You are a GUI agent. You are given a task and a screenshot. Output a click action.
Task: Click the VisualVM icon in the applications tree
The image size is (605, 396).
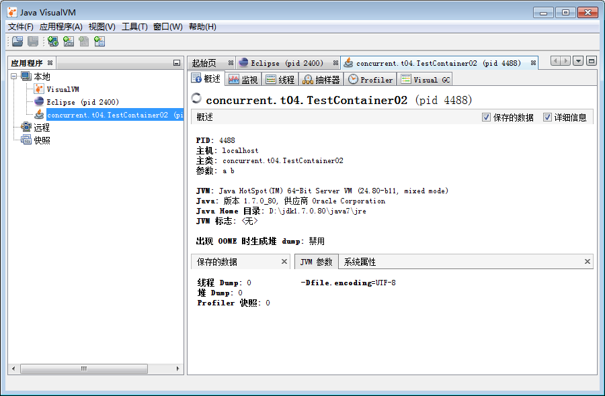pyautogui.click(x=39, y=89)
